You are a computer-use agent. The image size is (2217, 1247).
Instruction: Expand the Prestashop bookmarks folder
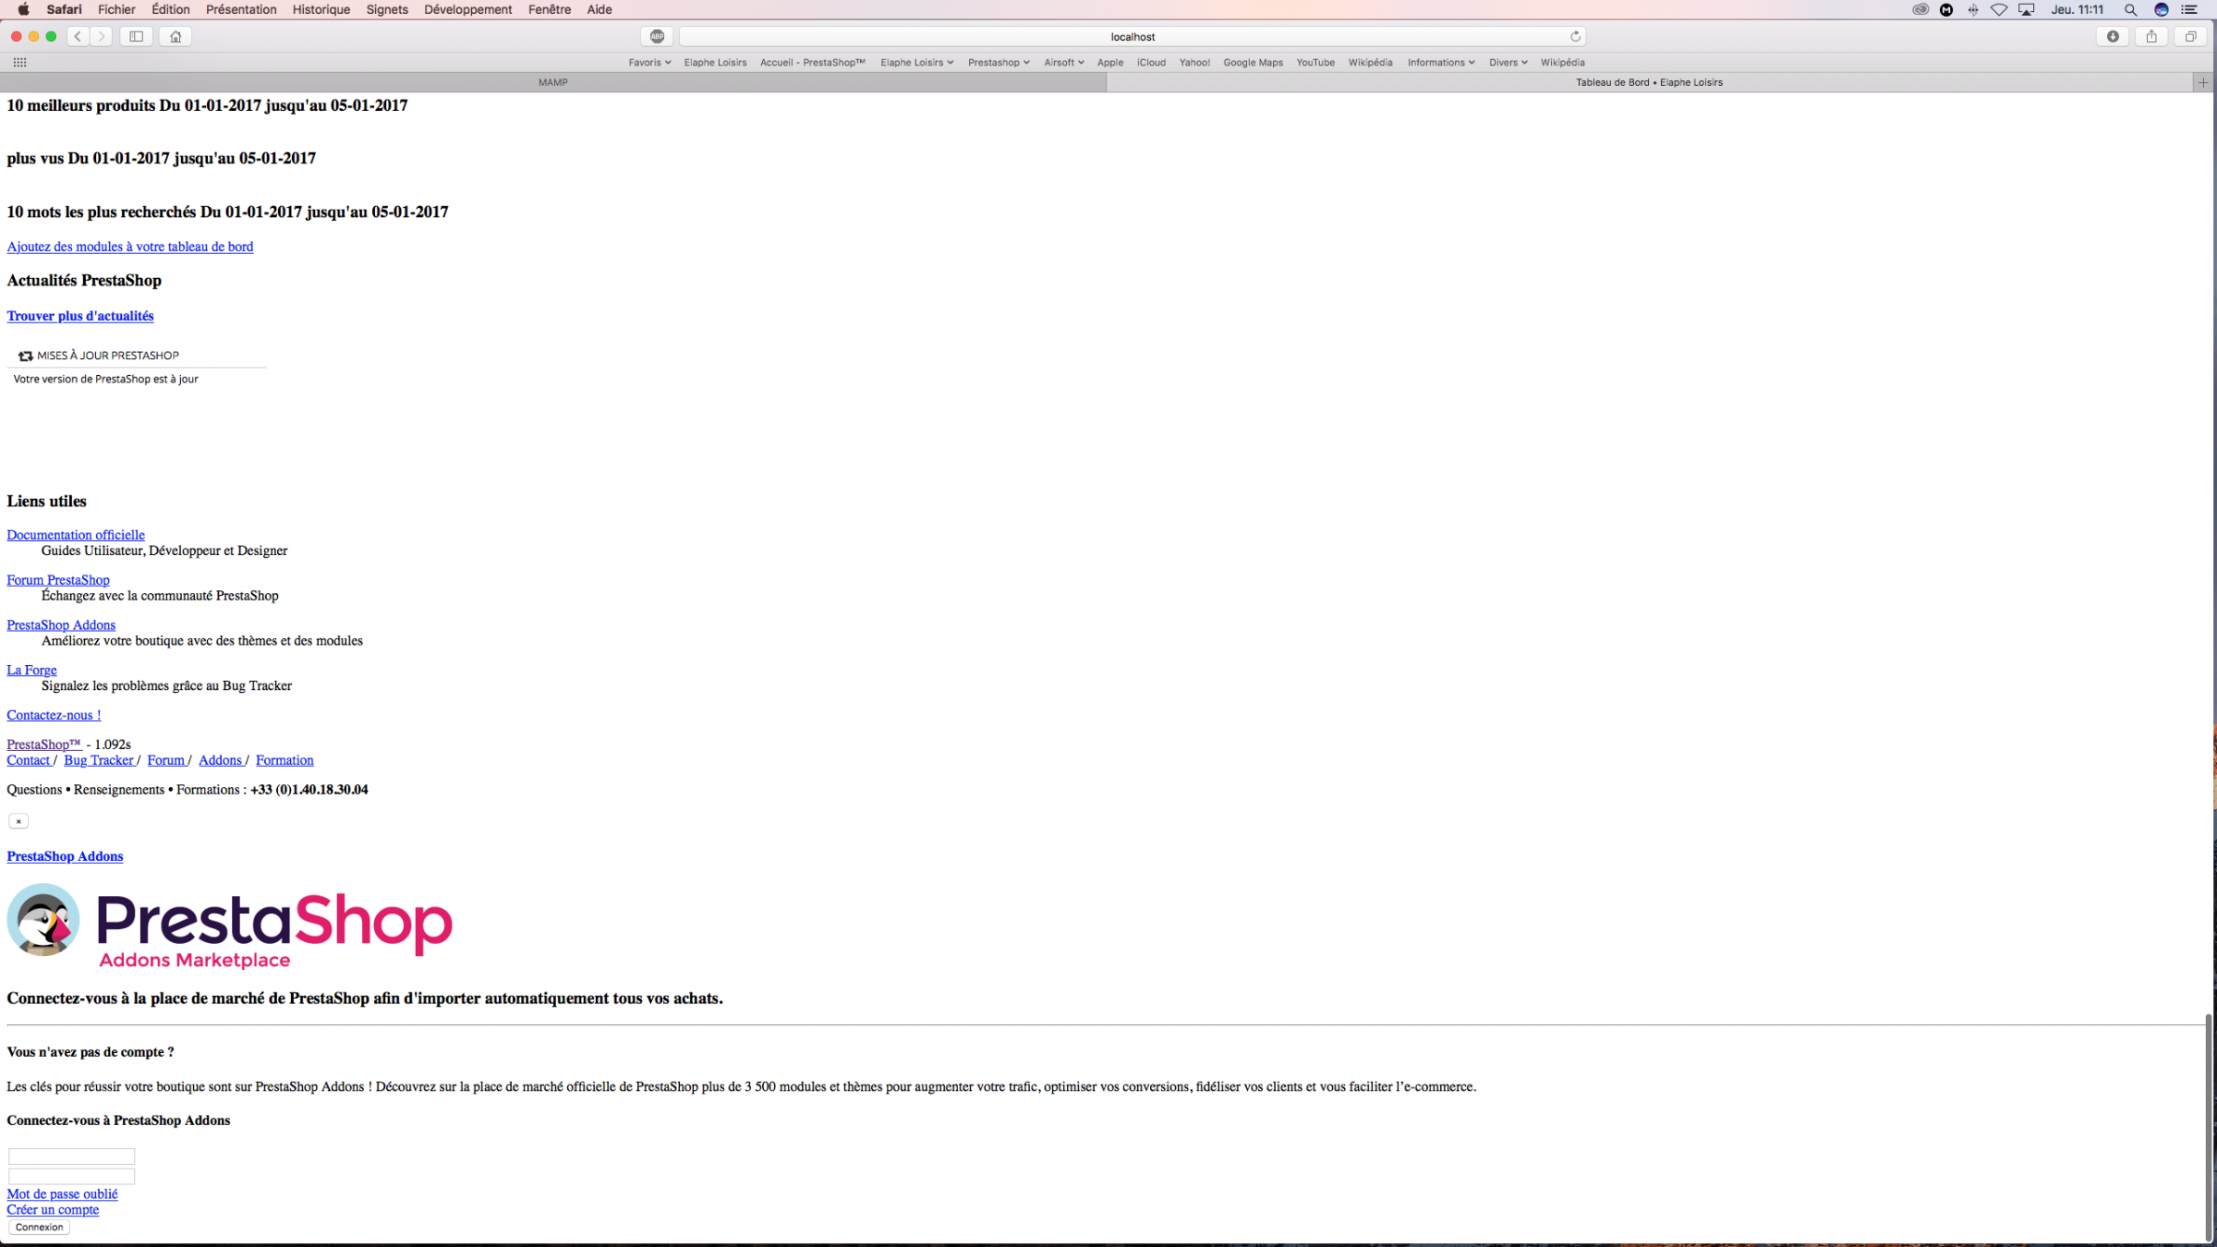coord(998,62)
